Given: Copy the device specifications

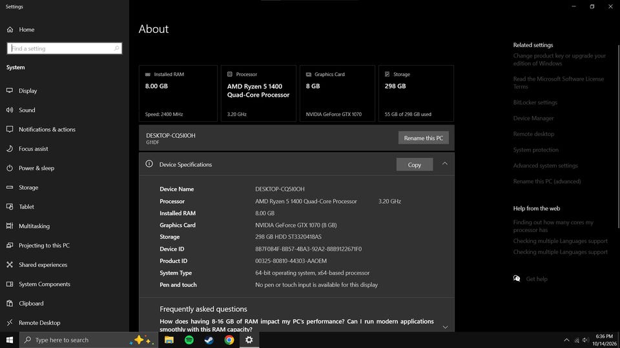Looking at the screenshot, I should tap(415, 164).
